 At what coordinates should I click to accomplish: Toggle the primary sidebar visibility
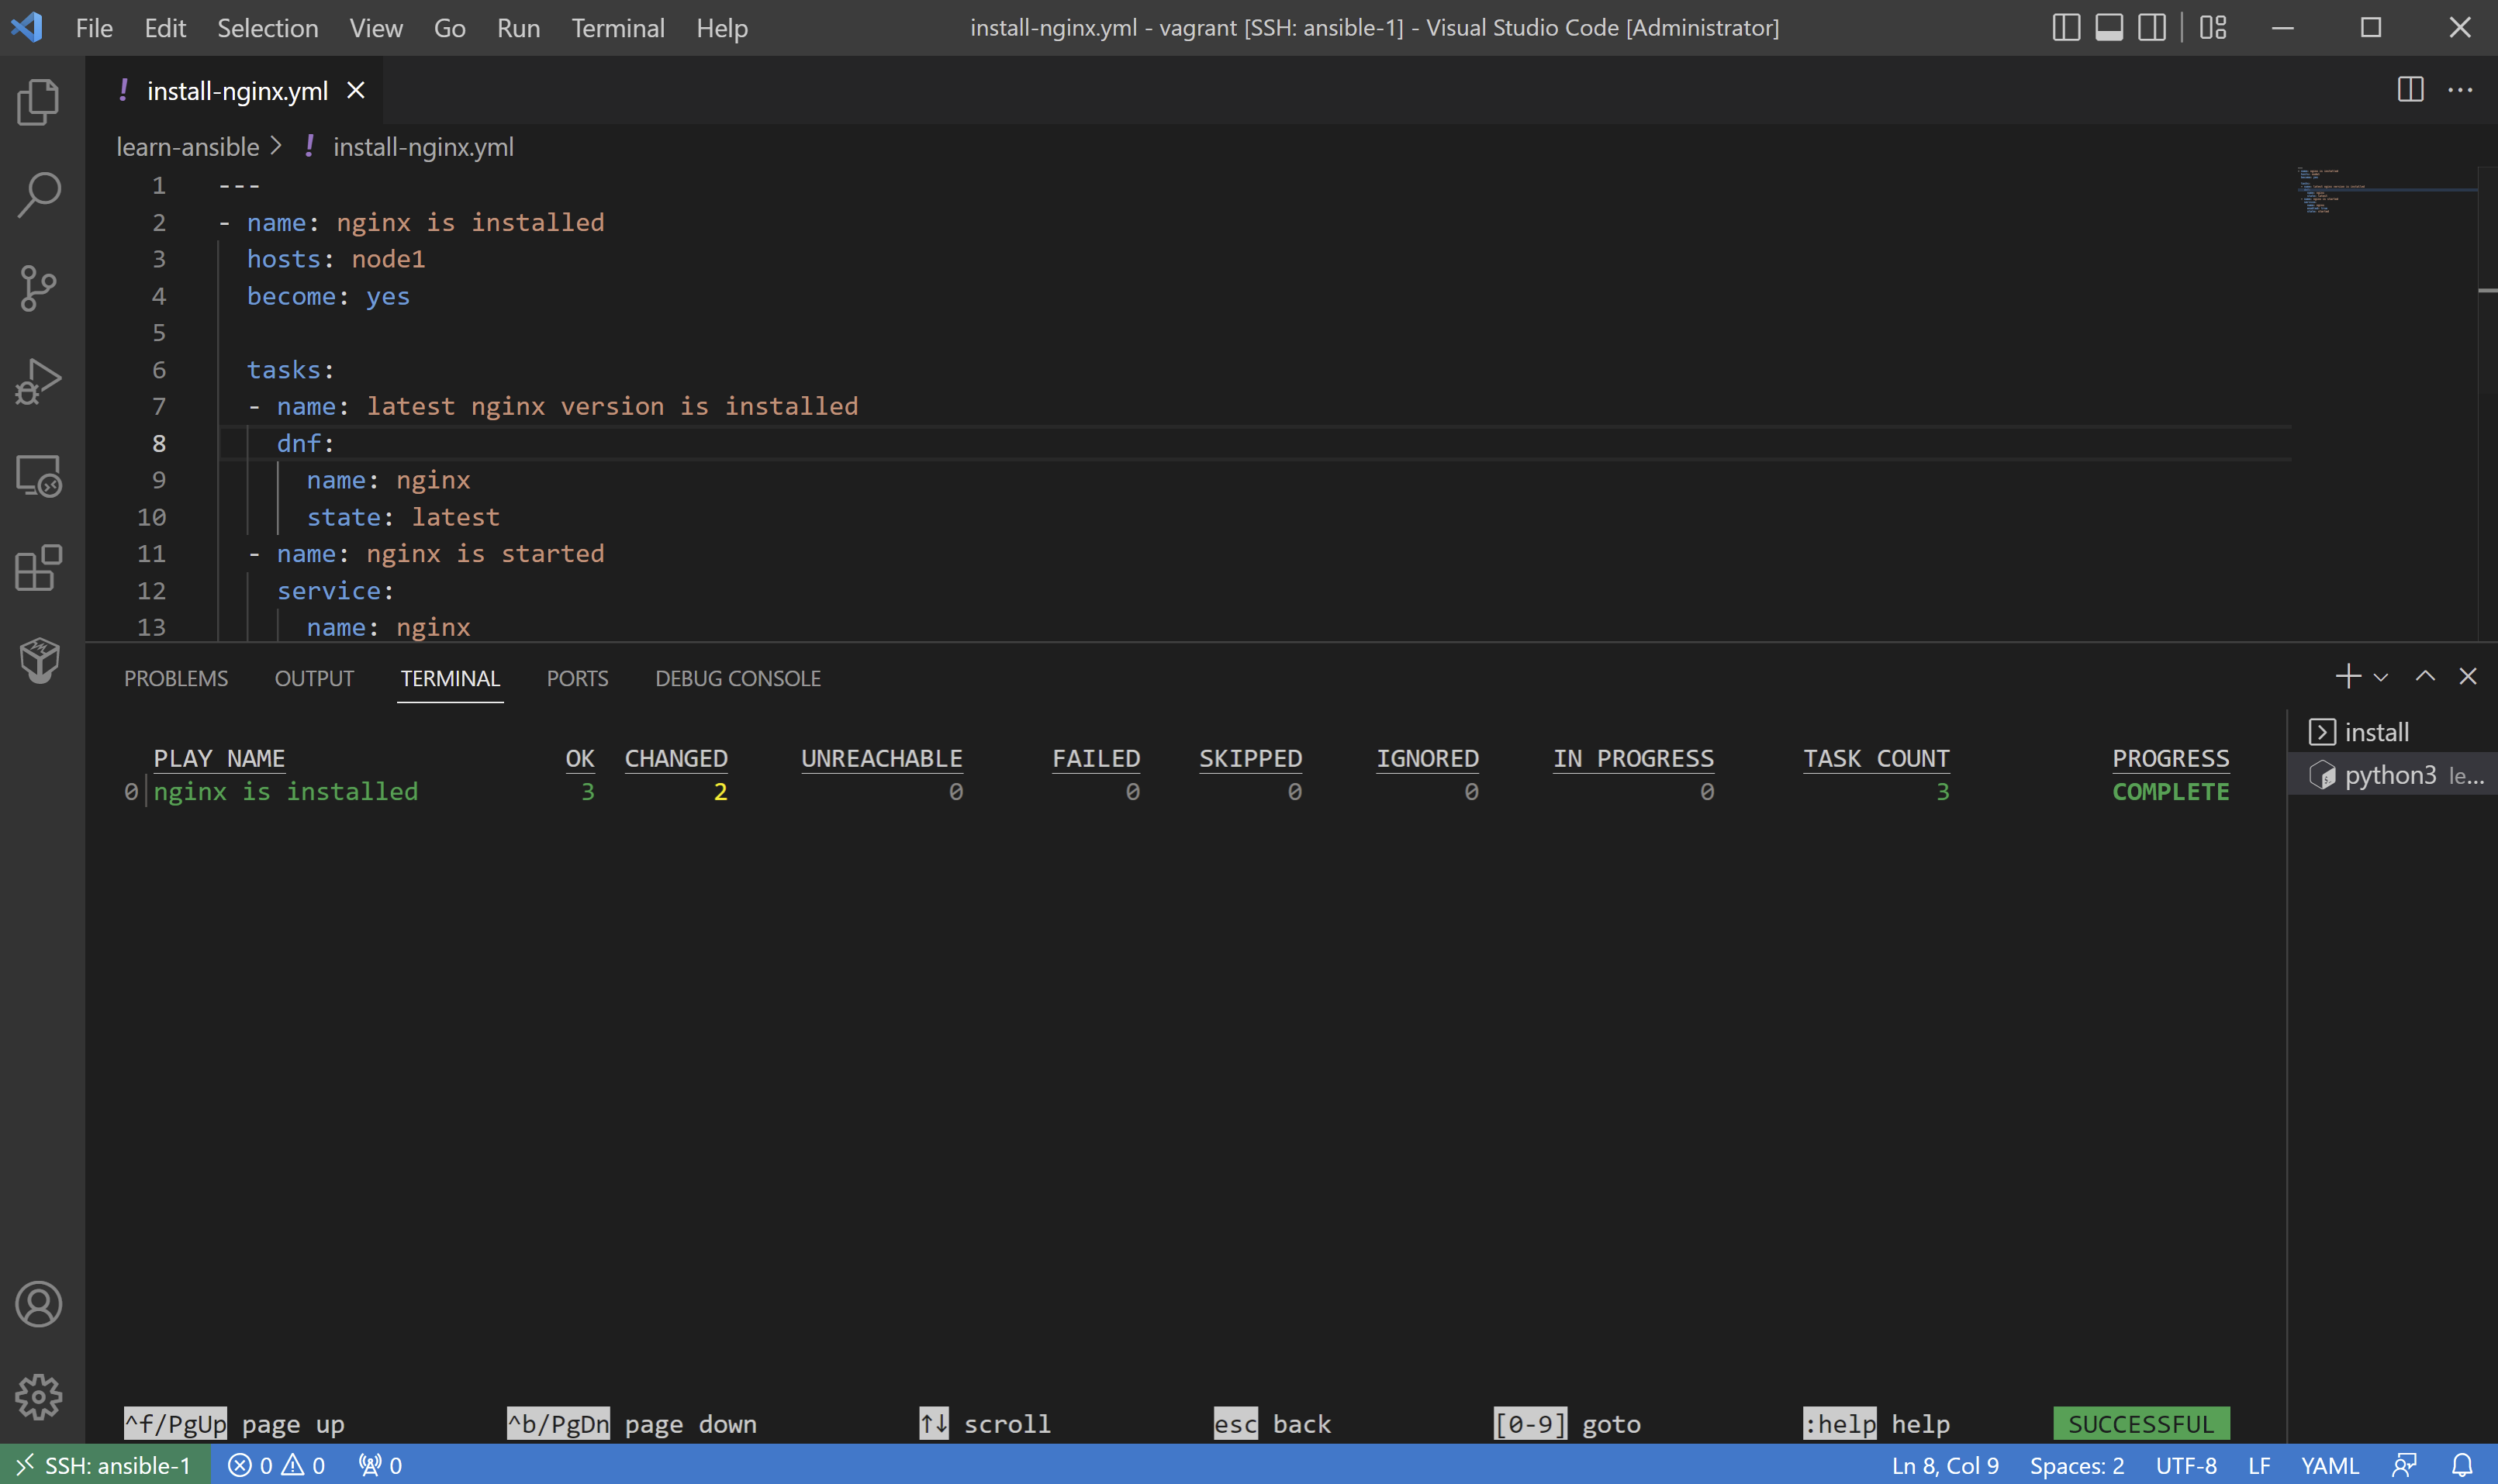[x=2066, y=27]
